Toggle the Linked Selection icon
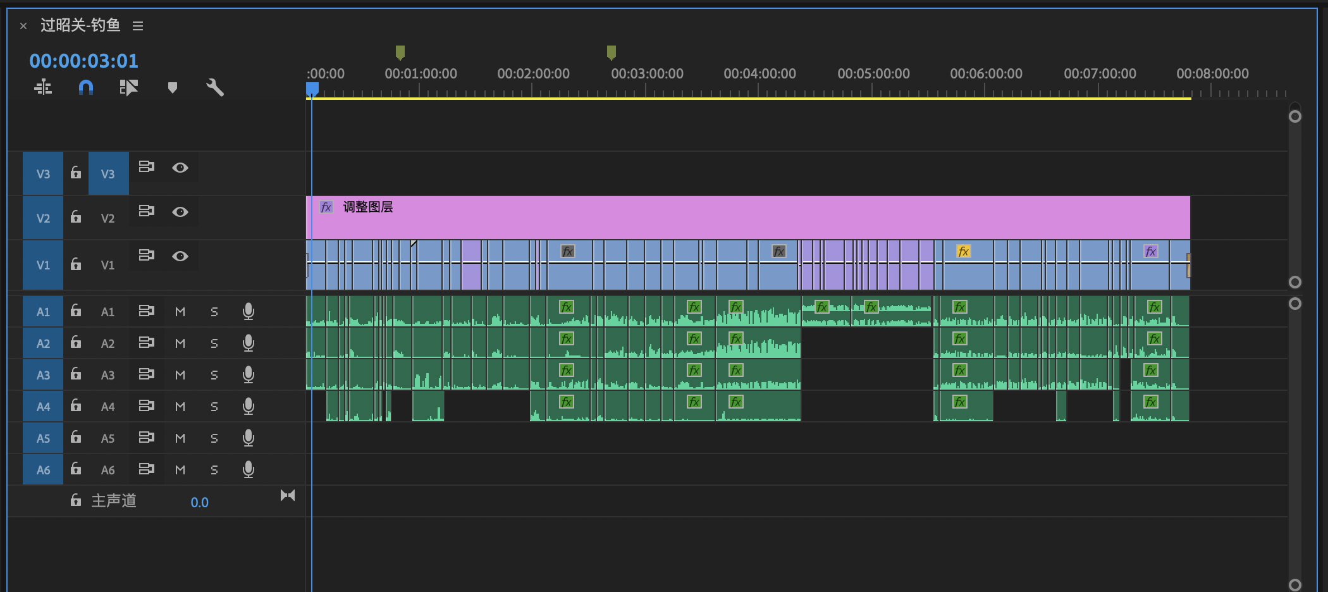 (128, 87)
